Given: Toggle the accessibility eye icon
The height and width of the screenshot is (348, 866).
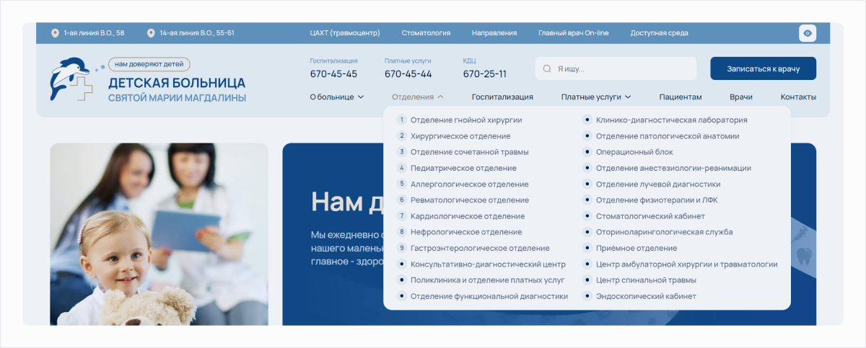Looking at the screenshot, I should pos(808,33).
